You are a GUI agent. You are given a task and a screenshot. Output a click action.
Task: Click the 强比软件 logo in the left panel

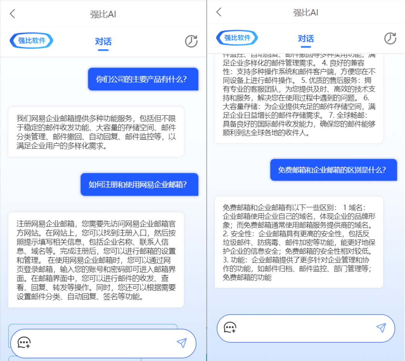point(31,41)
